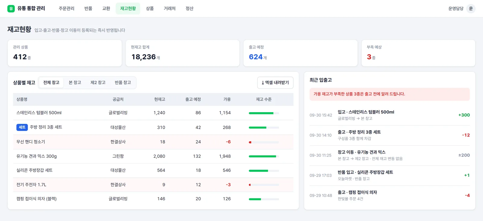Open the 현재고 합계 18,236 card
This screenshot has height=221, width=483.
183,53
